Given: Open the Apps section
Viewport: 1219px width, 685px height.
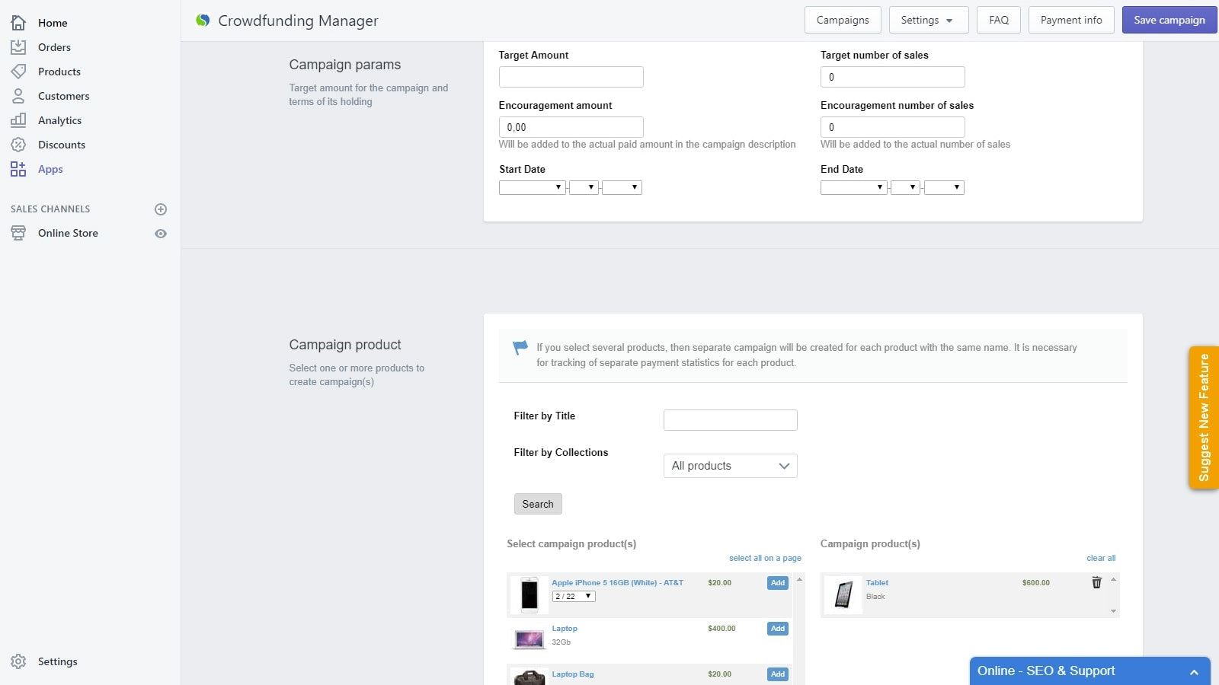Looking at the screenshot, I should 19,169.
